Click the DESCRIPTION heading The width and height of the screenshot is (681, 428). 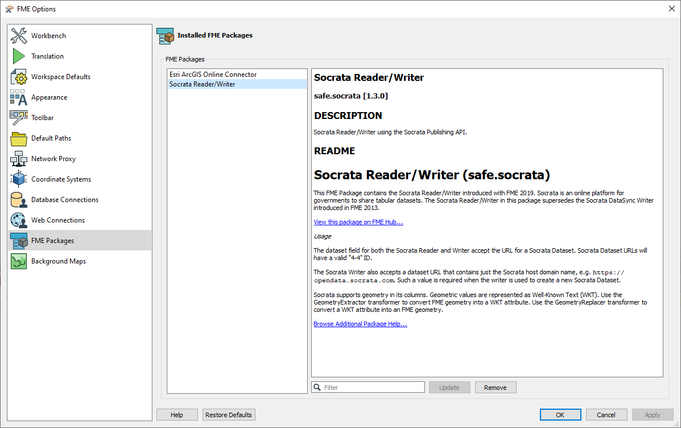click(x=348, y=116)
